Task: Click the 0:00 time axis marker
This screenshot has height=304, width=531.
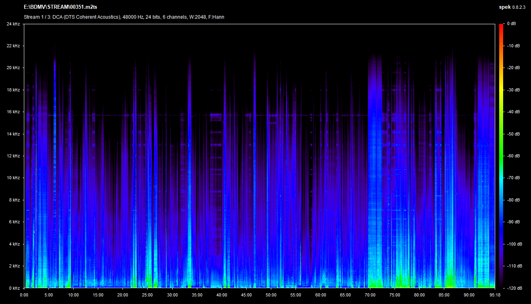Action: (x=24, y=295)
